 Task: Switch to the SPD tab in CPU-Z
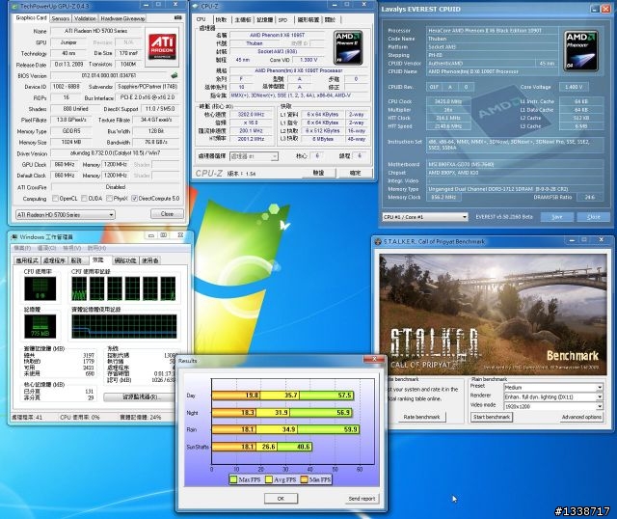(x=283, y=19)
